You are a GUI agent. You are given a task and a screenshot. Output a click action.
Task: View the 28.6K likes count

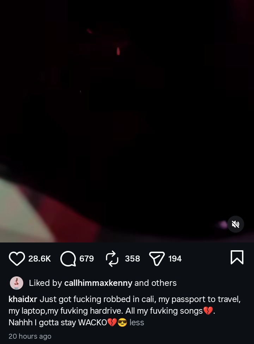[40, 259]
